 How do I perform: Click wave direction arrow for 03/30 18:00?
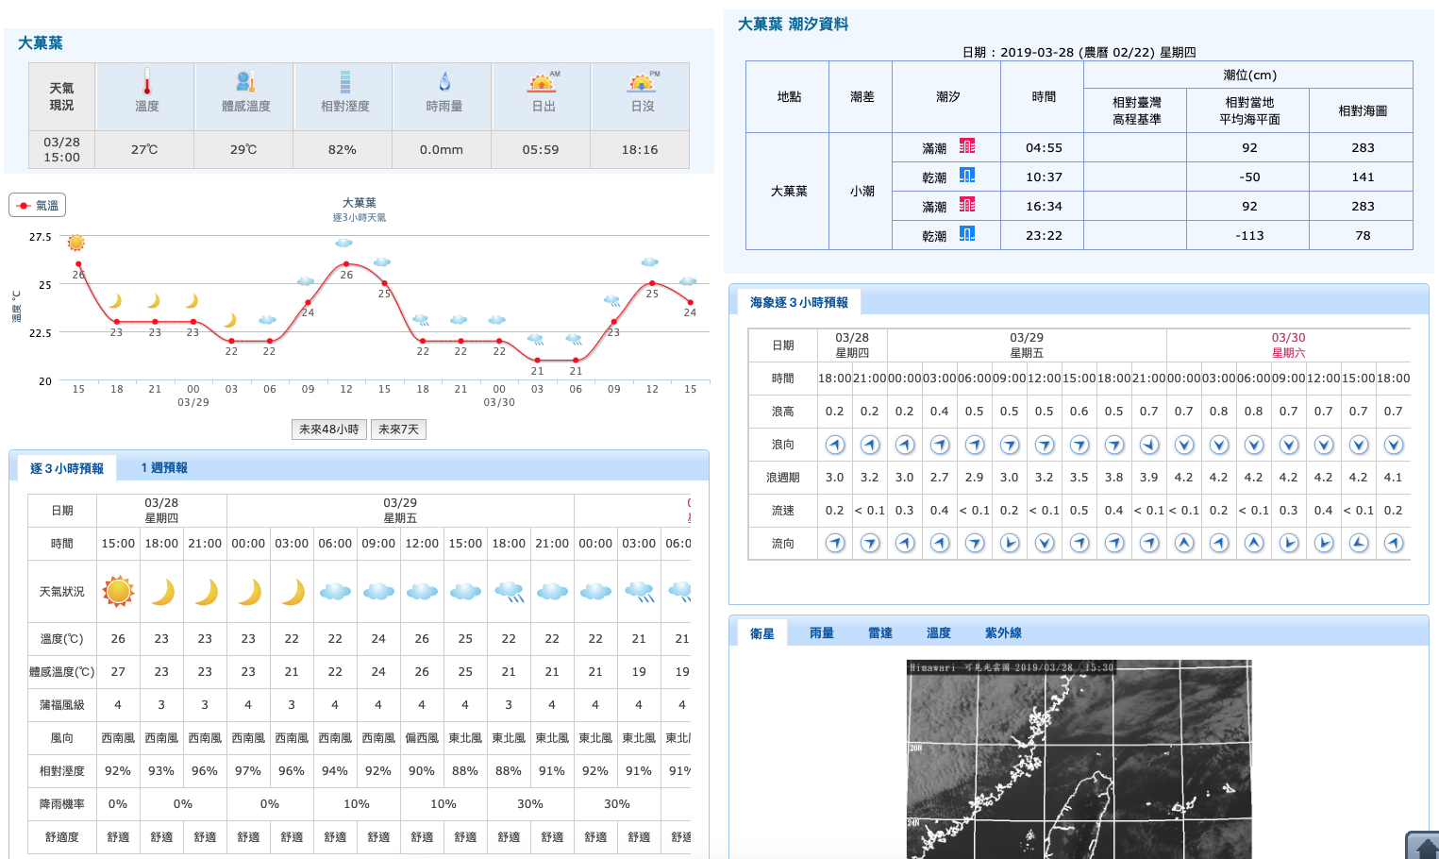coord(1394,445)
